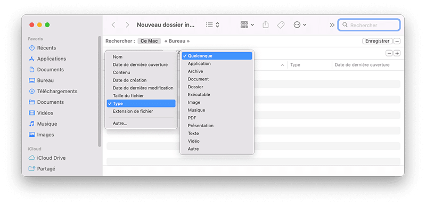Select the Ce Mac search scope
426x205 pixels.
149,42
